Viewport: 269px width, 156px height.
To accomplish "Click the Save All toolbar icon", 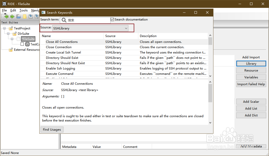I will [x=37, y=16].
